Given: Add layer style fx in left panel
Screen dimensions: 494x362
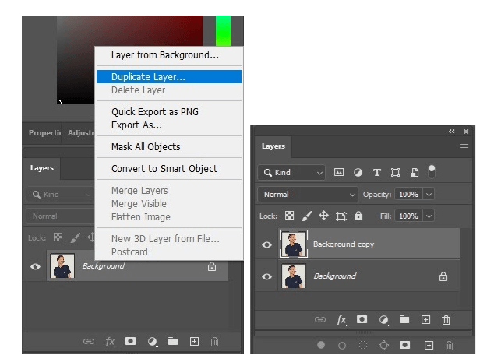Looking at the screenshot, I should pyautogui.click(x=110, y=342).
